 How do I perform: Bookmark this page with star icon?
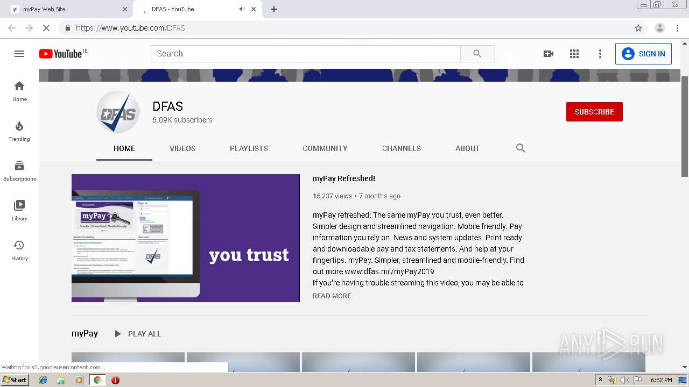pyautogui.click(x=638, y=28)
